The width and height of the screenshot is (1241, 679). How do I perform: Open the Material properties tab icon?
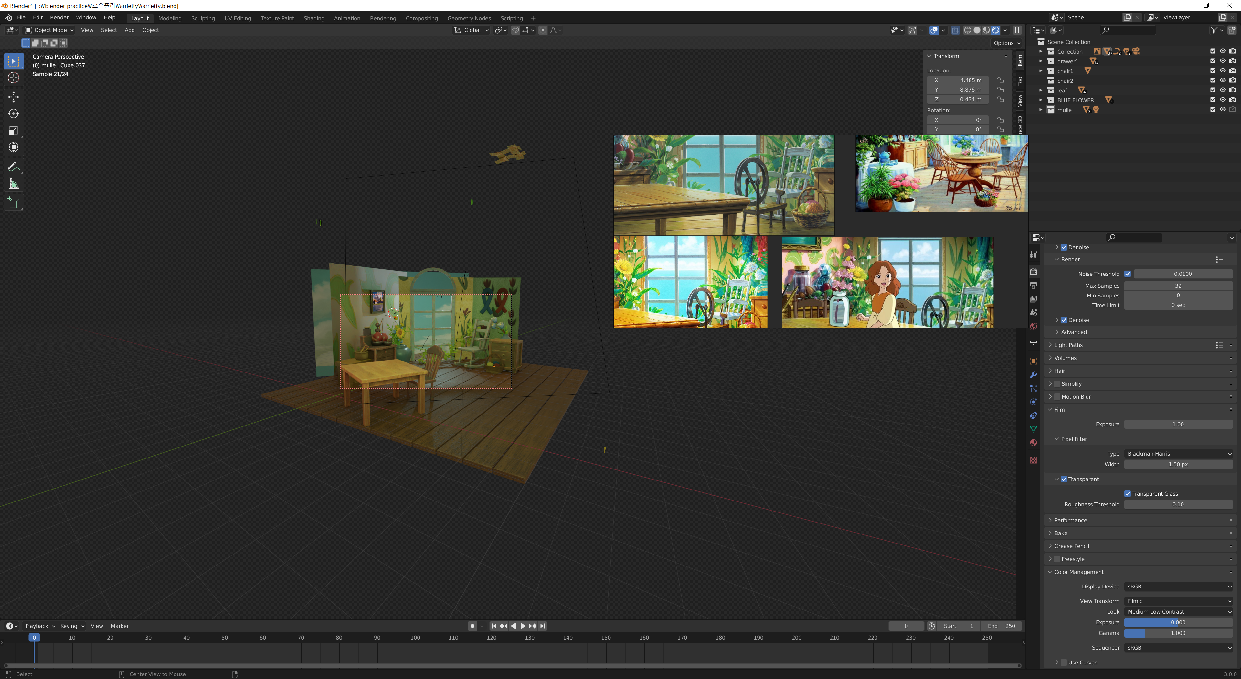pos(1034,442)
